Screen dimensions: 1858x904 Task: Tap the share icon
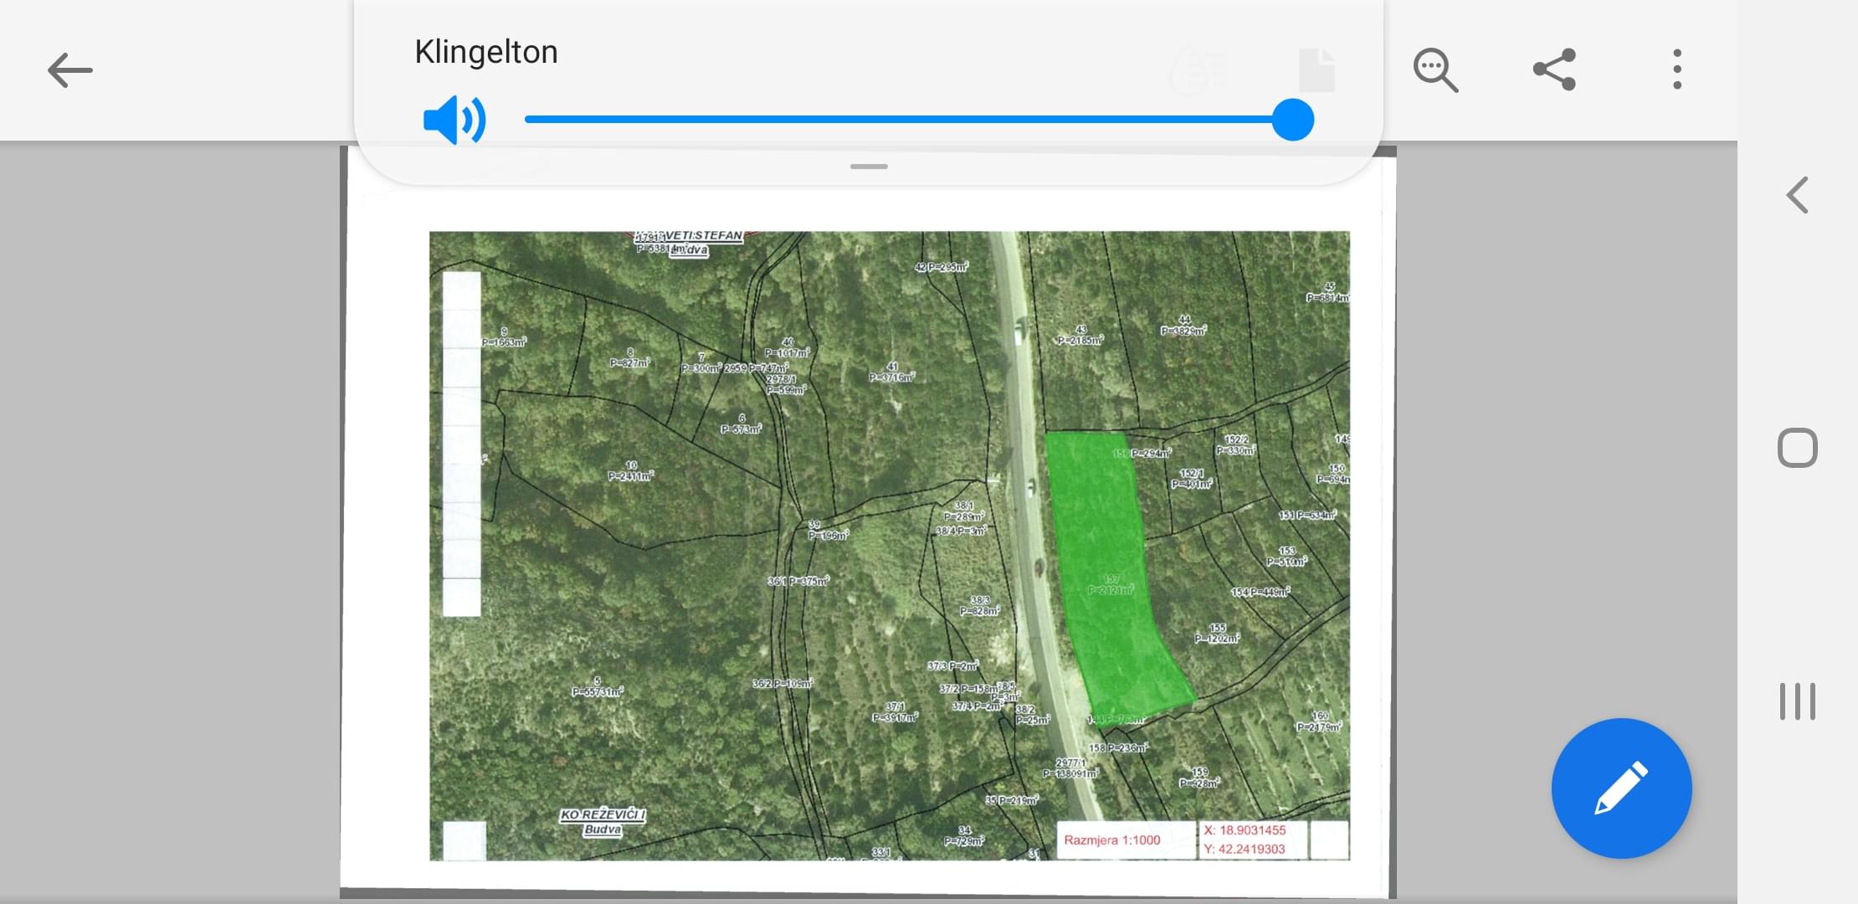[x=1554, y=69]
